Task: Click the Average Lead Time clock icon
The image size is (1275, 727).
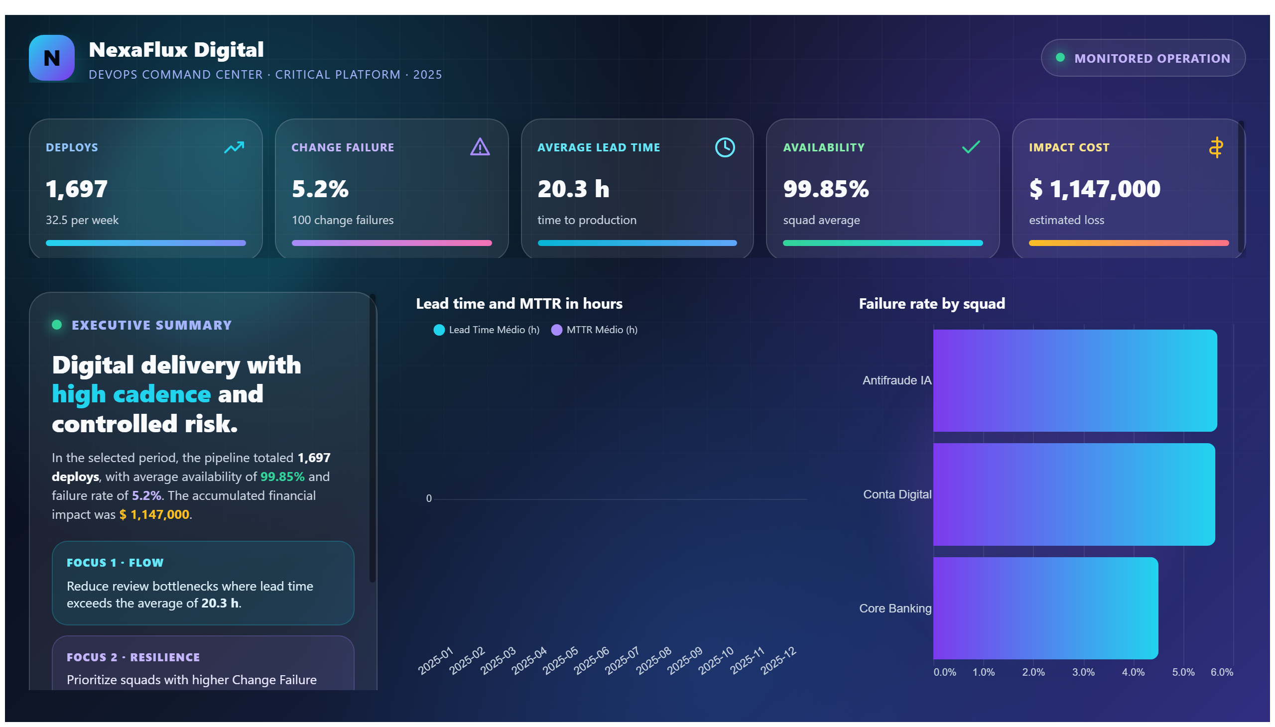Action: click(x=725, y=147)
